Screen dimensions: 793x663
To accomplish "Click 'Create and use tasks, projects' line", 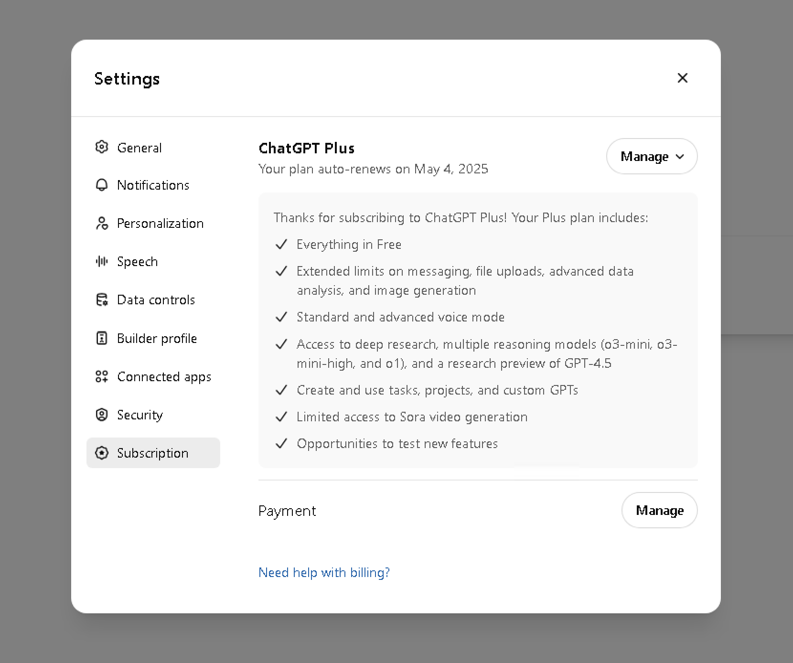I will (x=437, y=390).
